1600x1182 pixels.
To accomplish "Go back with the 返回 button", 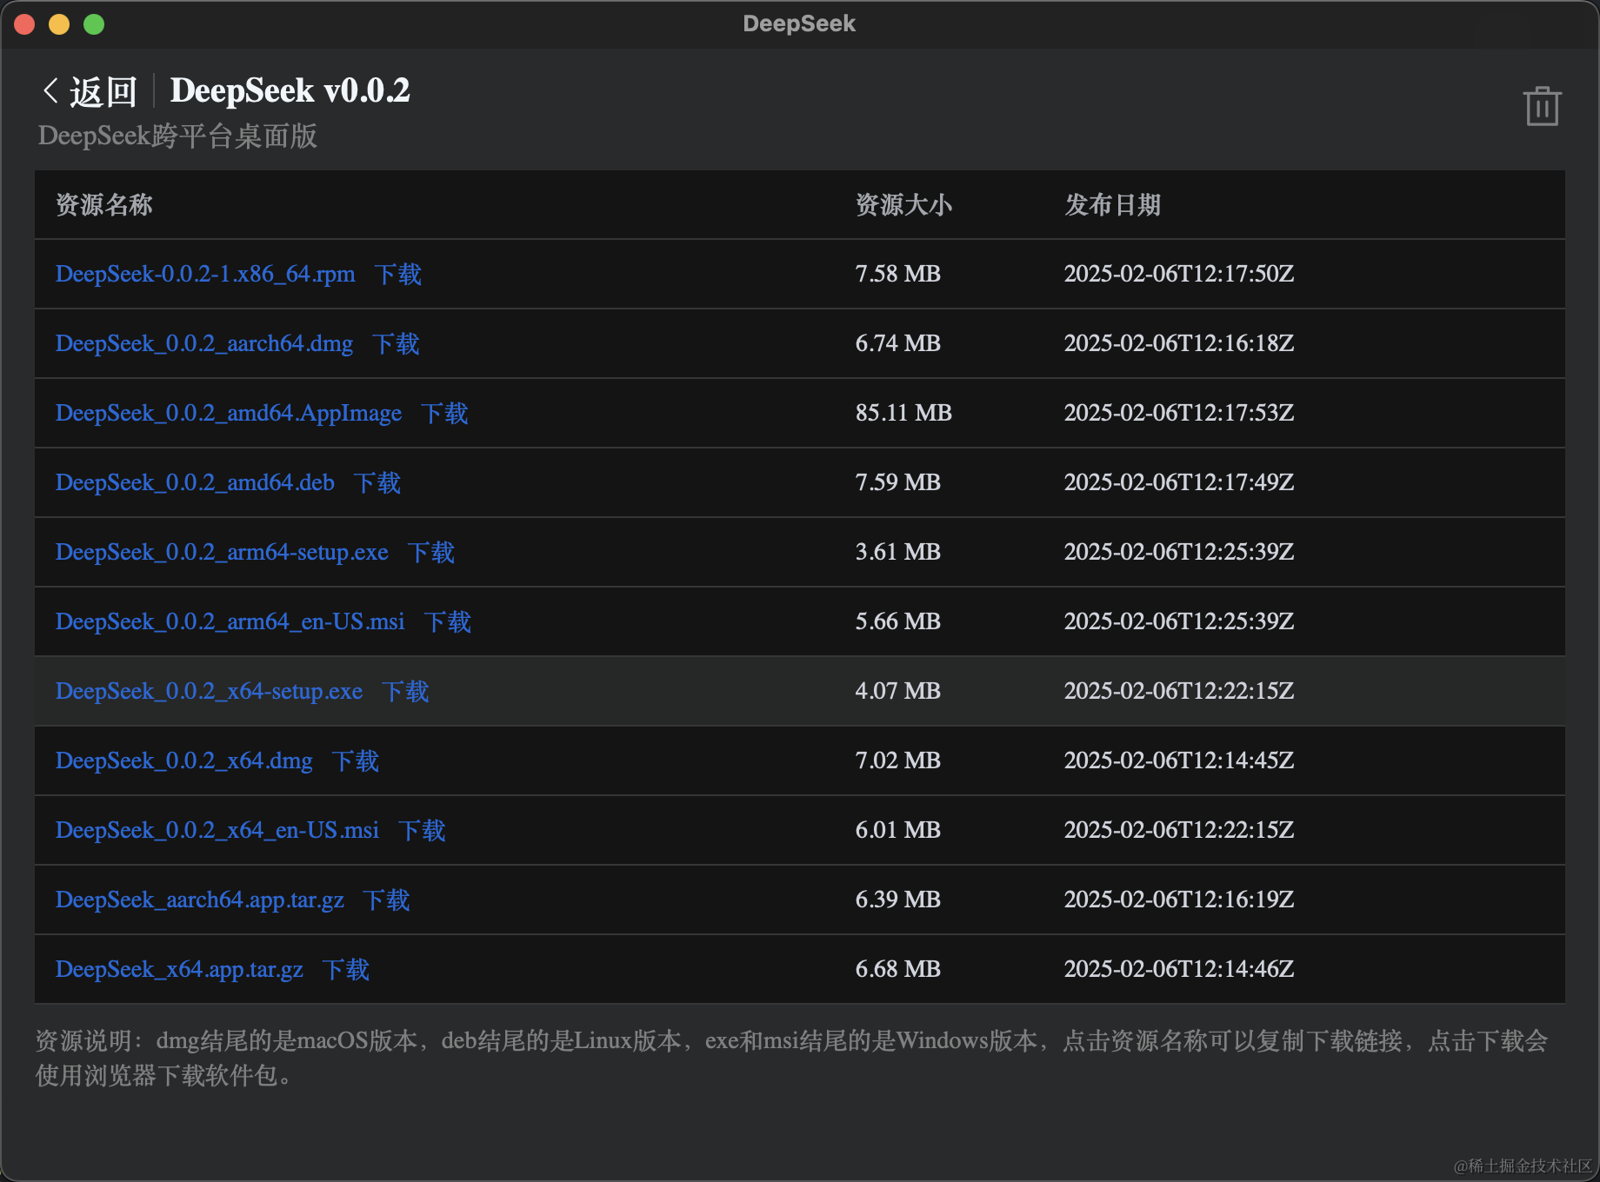I will point(90,91).
